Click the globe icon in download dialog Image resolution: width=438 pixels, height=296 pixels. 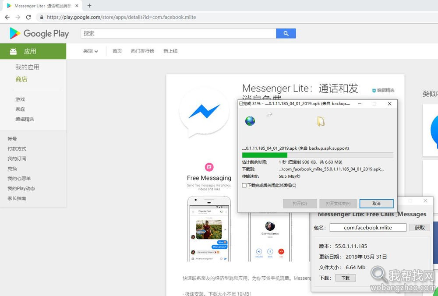[x=250, y=121]
